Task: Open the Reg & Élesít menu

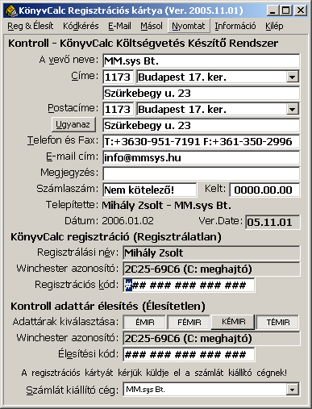Action: tap(31, 26)
